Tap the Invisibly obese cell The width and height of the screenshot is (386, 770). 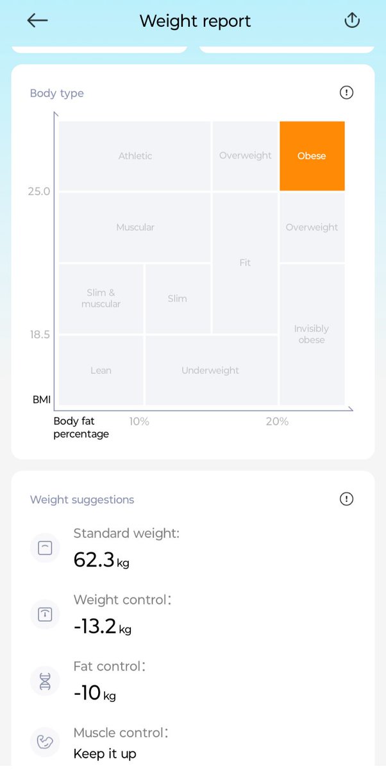(x=312, y=334)
